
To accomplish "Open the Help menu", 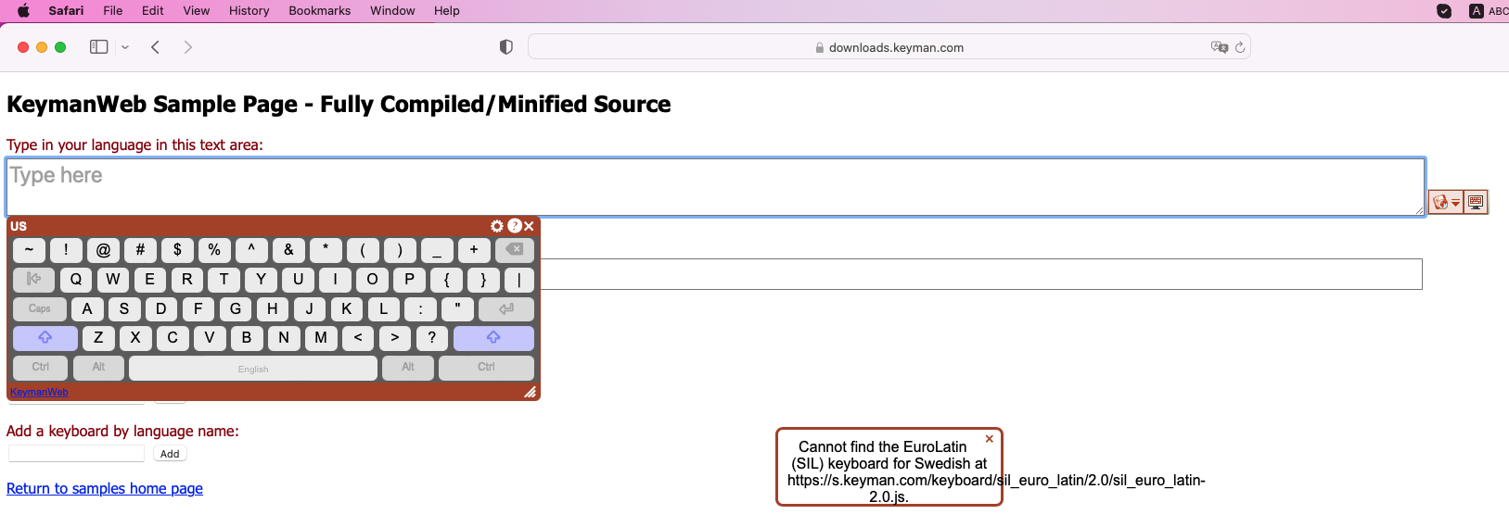I will 447,11.
